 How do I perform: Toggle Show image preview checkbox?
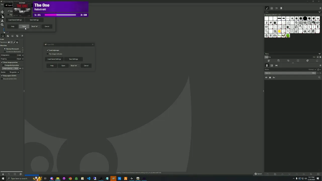9,62
